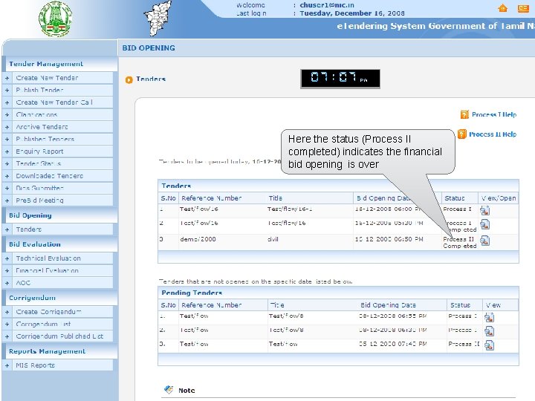Expand plus next to MIS Reports
Image resolution: width=535 pixels, height=401 pixels.
7,366
